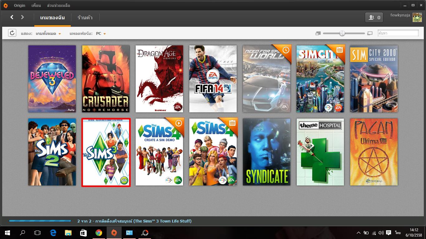Click the small tiles size icon

click(x=318, y=33)
